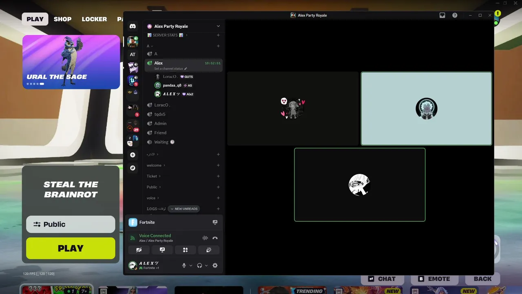Image resolution: width=522 pixels, height=294 pixels.
Task: Click Fortnite BACK button
Action: tap(482, 279)
